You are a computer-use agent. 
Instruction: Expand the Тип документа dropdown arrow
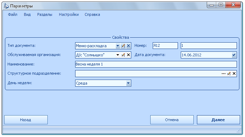coord(118,46)
